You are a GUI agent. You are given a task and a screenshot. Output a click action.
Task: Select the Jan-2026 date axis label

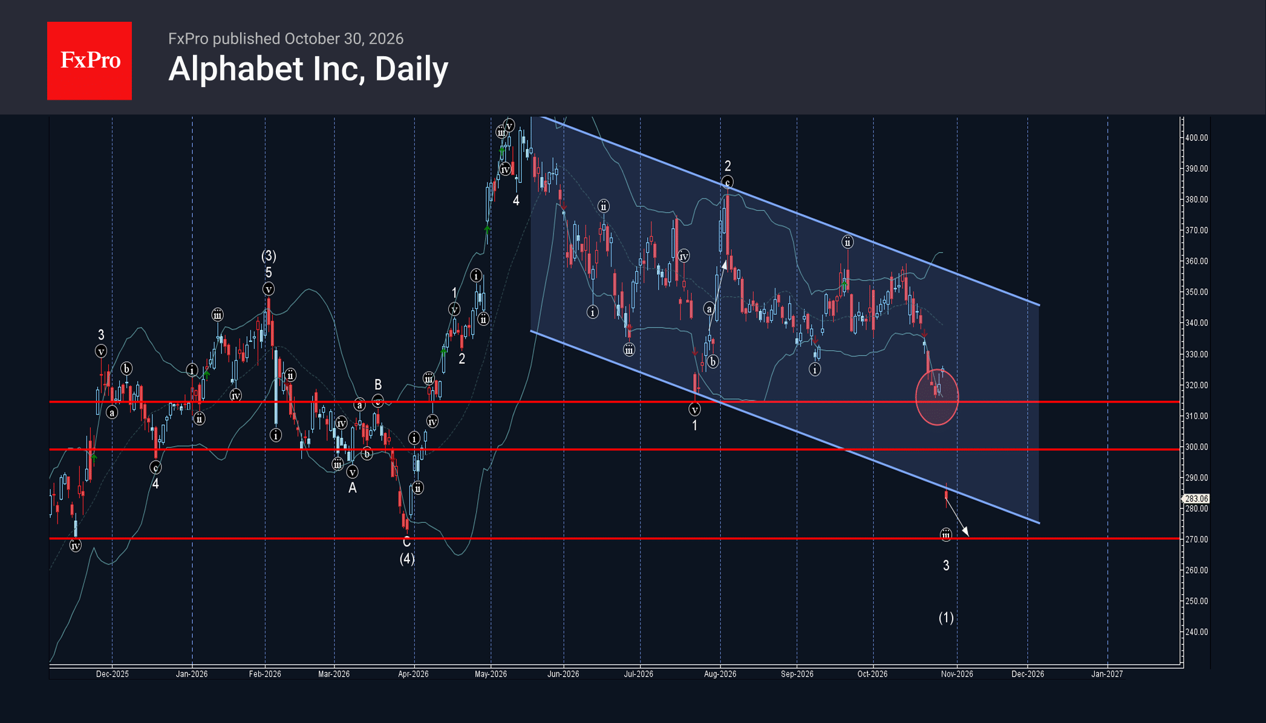pyautogui.click(x=192, y=674)
